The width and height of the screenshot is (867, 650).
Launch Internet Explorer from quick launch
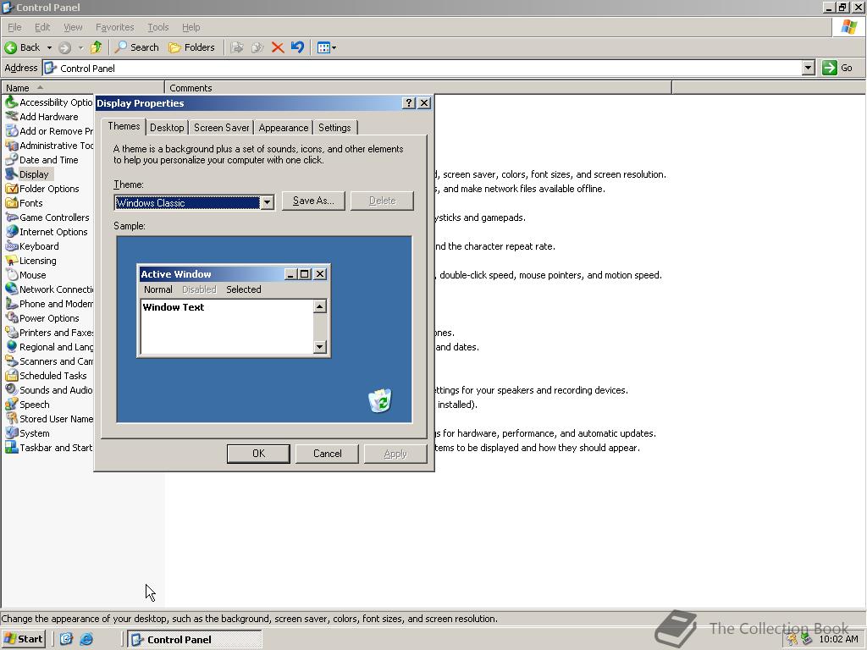tap(86, 639)
